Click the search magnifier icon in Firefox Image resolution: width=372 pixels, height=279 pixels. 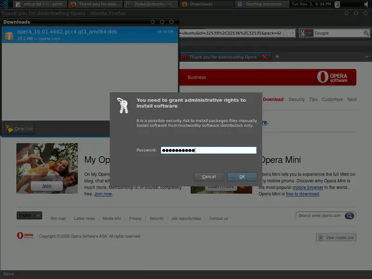(x=366, y=33)
